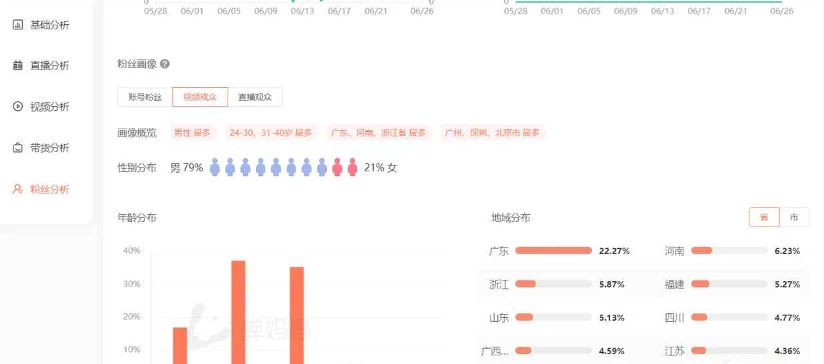The height and width of the screenshot is (364, 824).
Task: Click the help icon beside 粉丝画像
Action: click(165, 64)
